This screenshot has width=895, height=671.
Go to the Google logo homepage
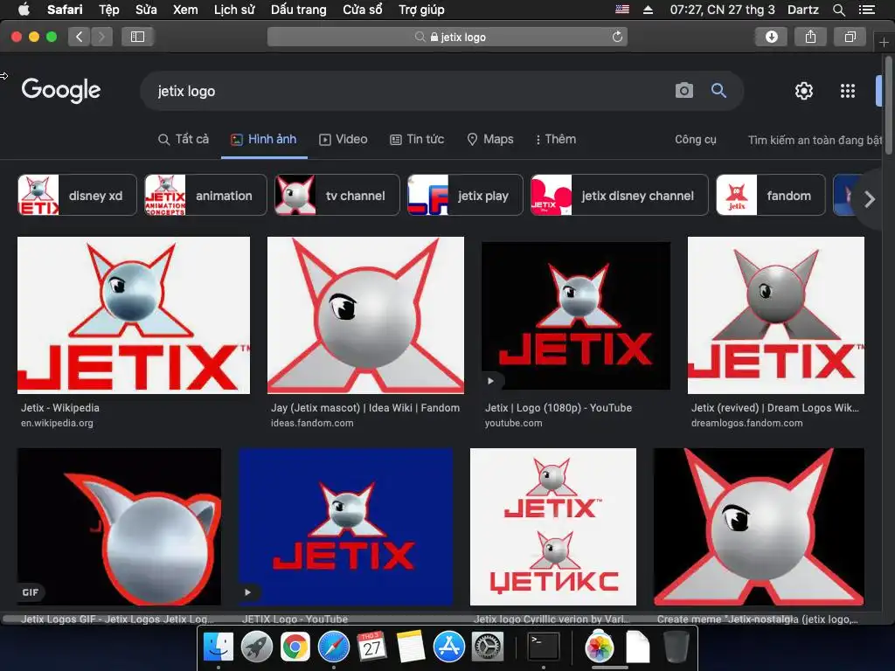[x=61, y=90]
